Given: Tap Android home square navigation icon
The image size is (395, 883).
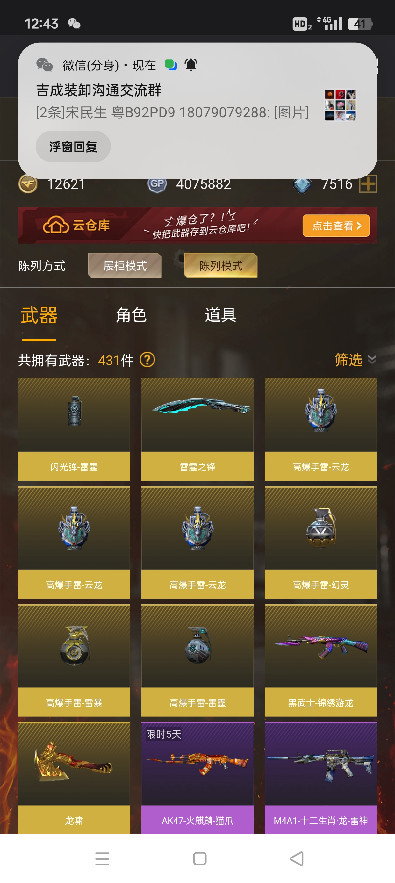Looking at the screenshot, I should tap(200, 859).
